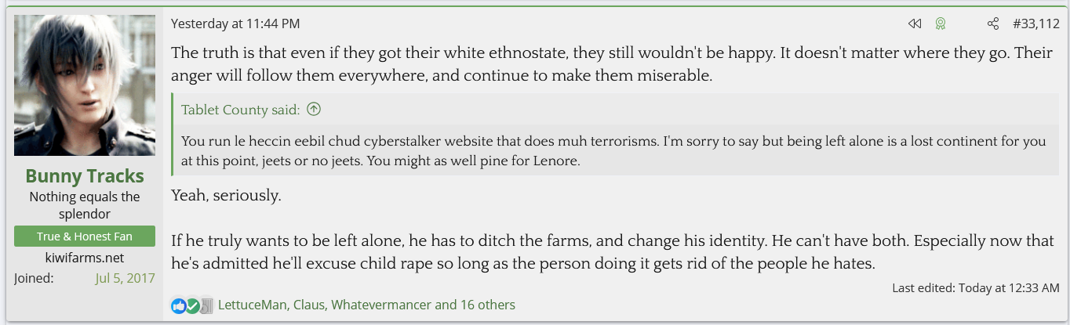Click the 'Jul 5, 2017' join date

(125, 278)
